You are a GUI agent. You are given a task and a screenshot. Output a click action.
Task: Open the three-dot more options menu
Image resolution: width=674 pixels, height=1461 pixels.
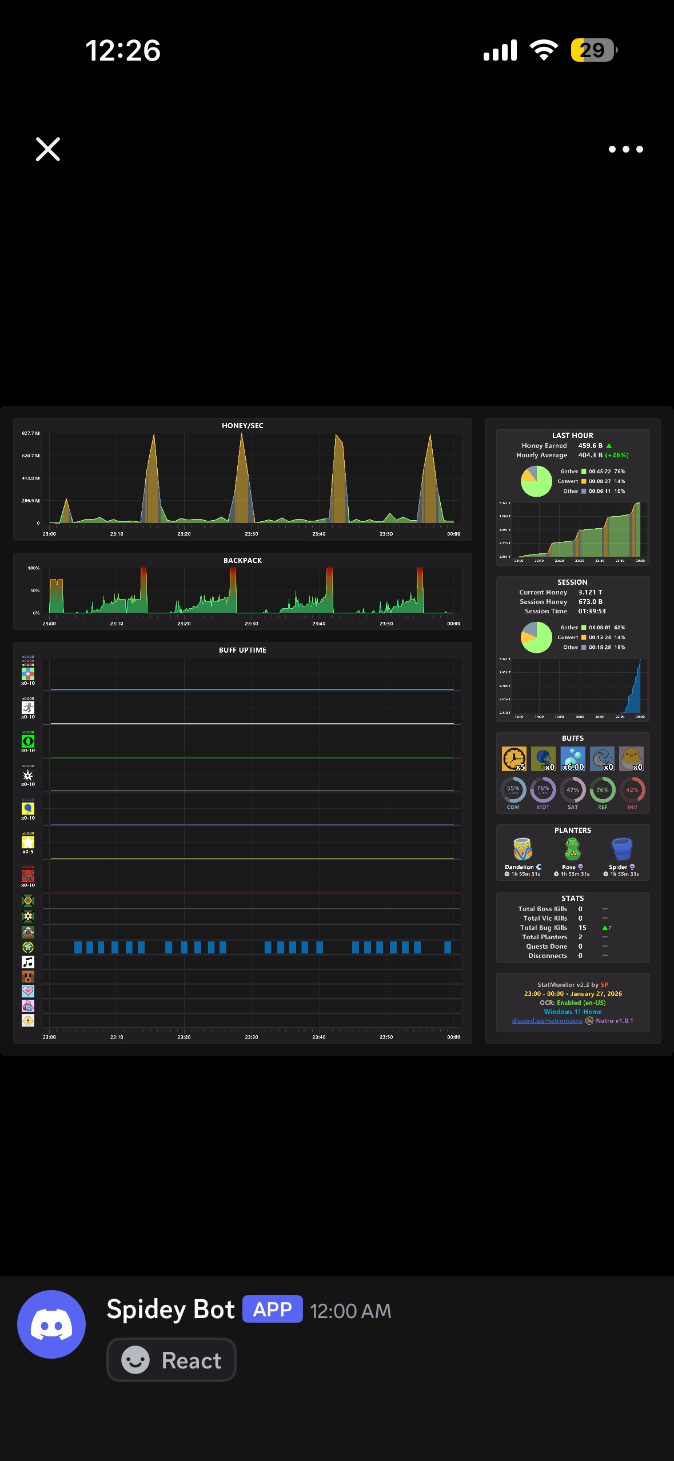(x=626, y=149)
